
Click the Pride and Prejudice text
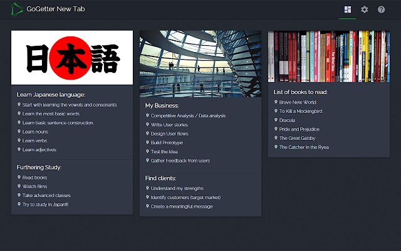coord(299,129)
